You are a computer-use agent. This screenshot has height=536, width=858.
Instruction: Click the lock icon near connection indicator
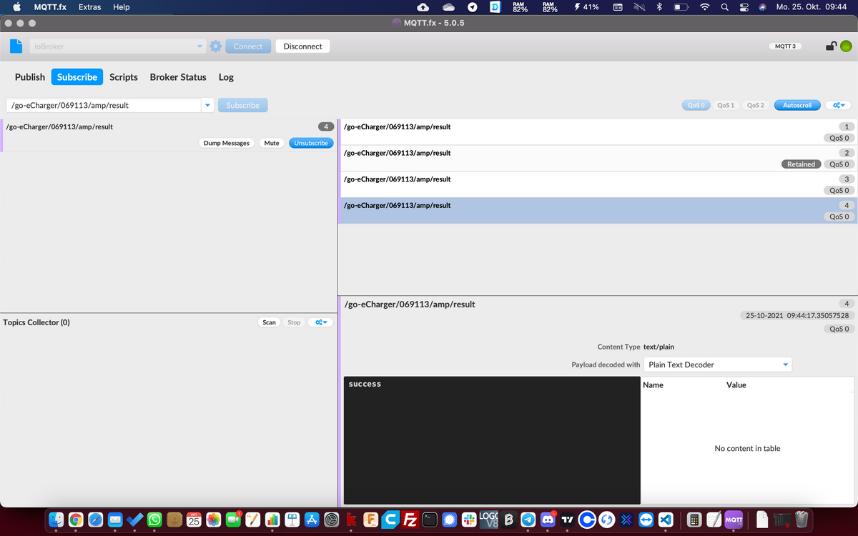point(831,46)
